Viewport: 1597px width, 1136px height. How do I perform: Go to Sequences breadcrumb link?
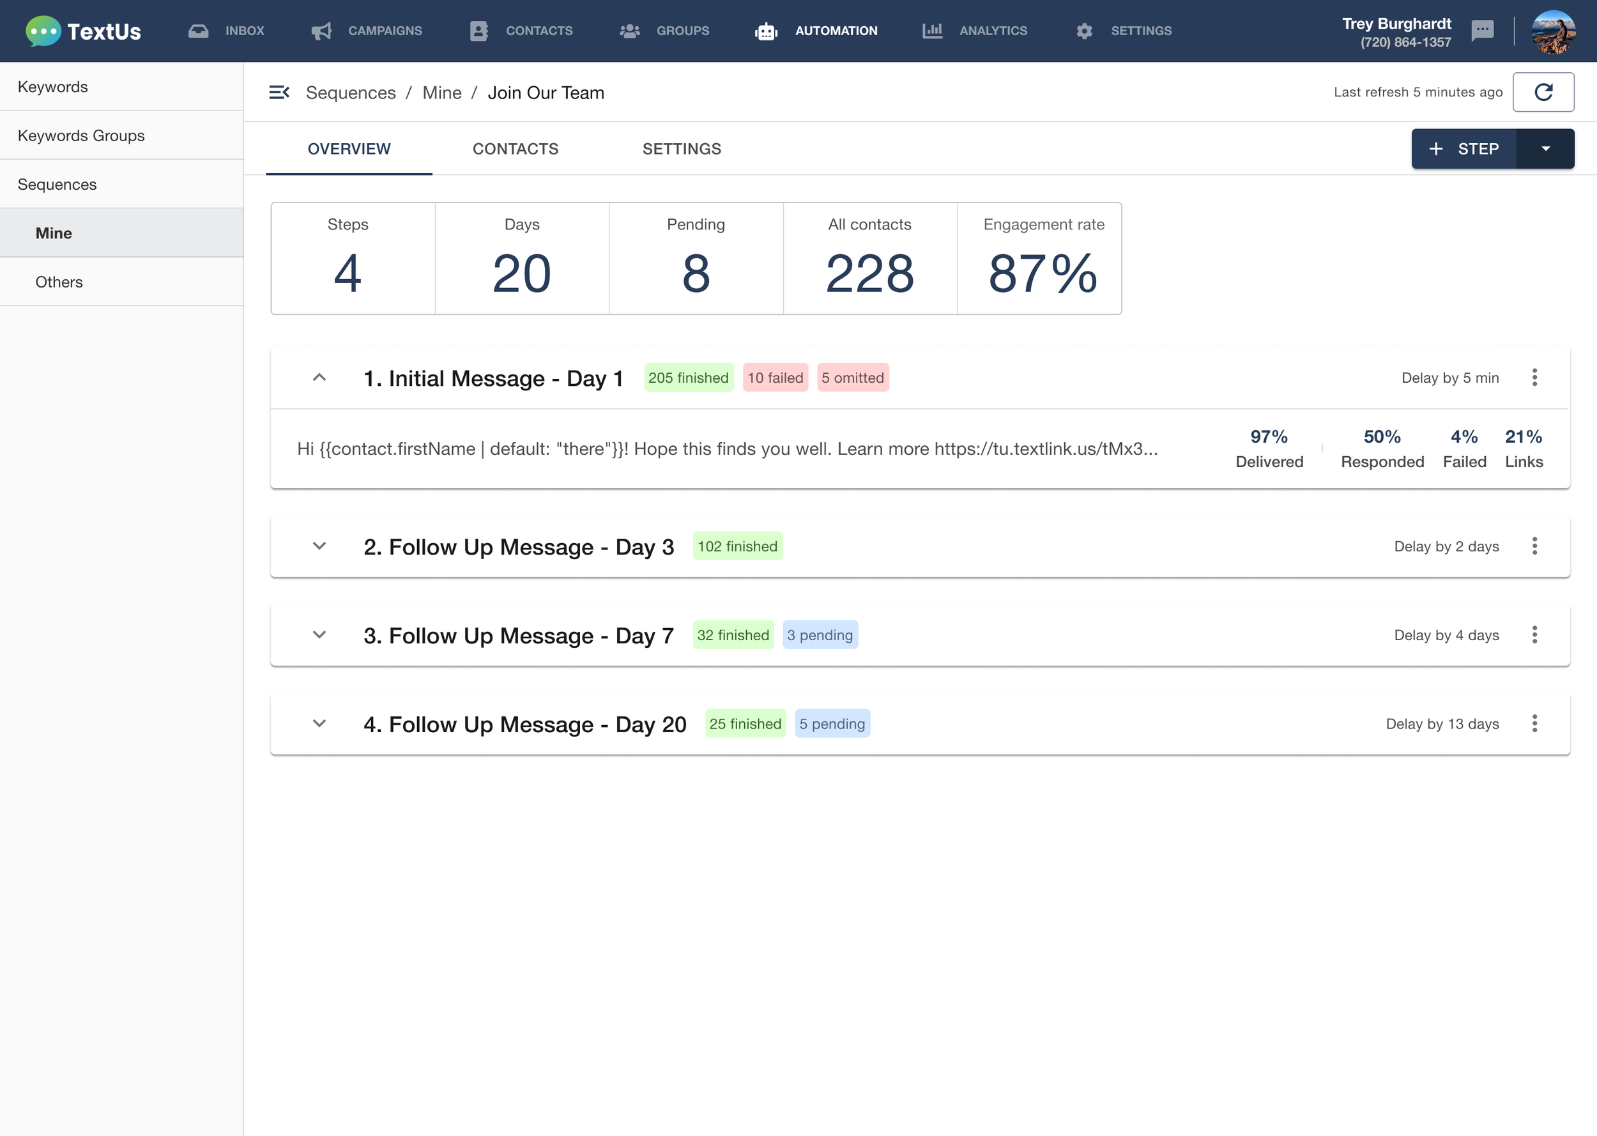point(350,93)
